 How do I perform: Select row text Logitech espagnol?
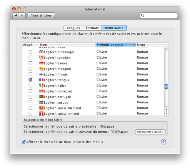pos(57,69)
